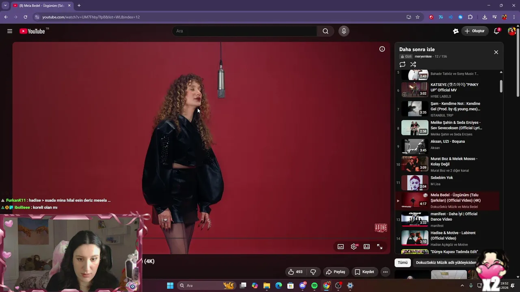Reload the current page

tap(25, 17)
